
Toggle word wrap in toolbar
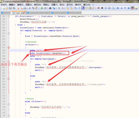click(x=76, y=8)
